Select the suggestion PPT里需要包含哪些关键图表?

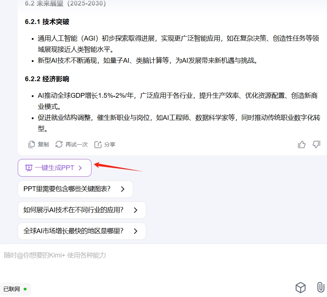click(76, 189)
